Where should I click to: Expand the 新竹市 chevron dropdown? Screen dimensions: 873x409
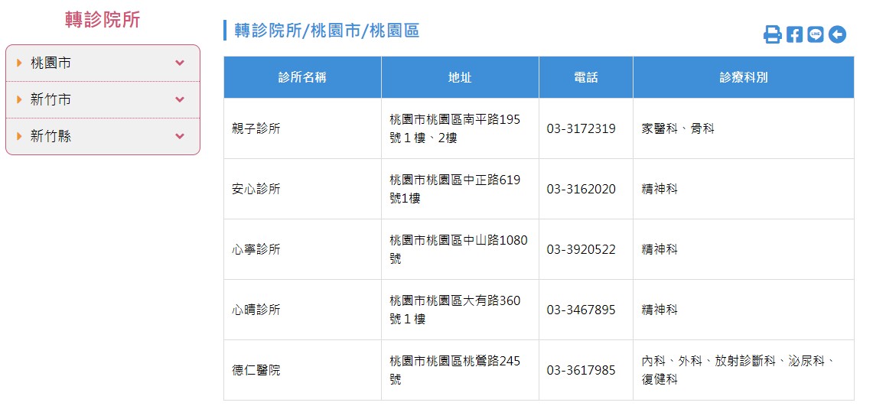179,99
